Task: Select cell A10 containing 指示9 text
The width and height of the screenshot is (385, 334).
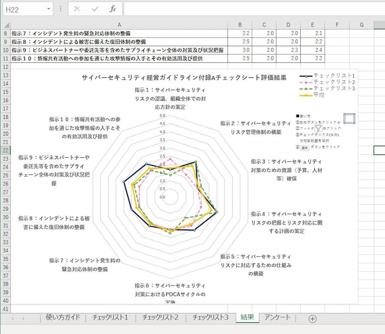Action: (x=120, y=50)
